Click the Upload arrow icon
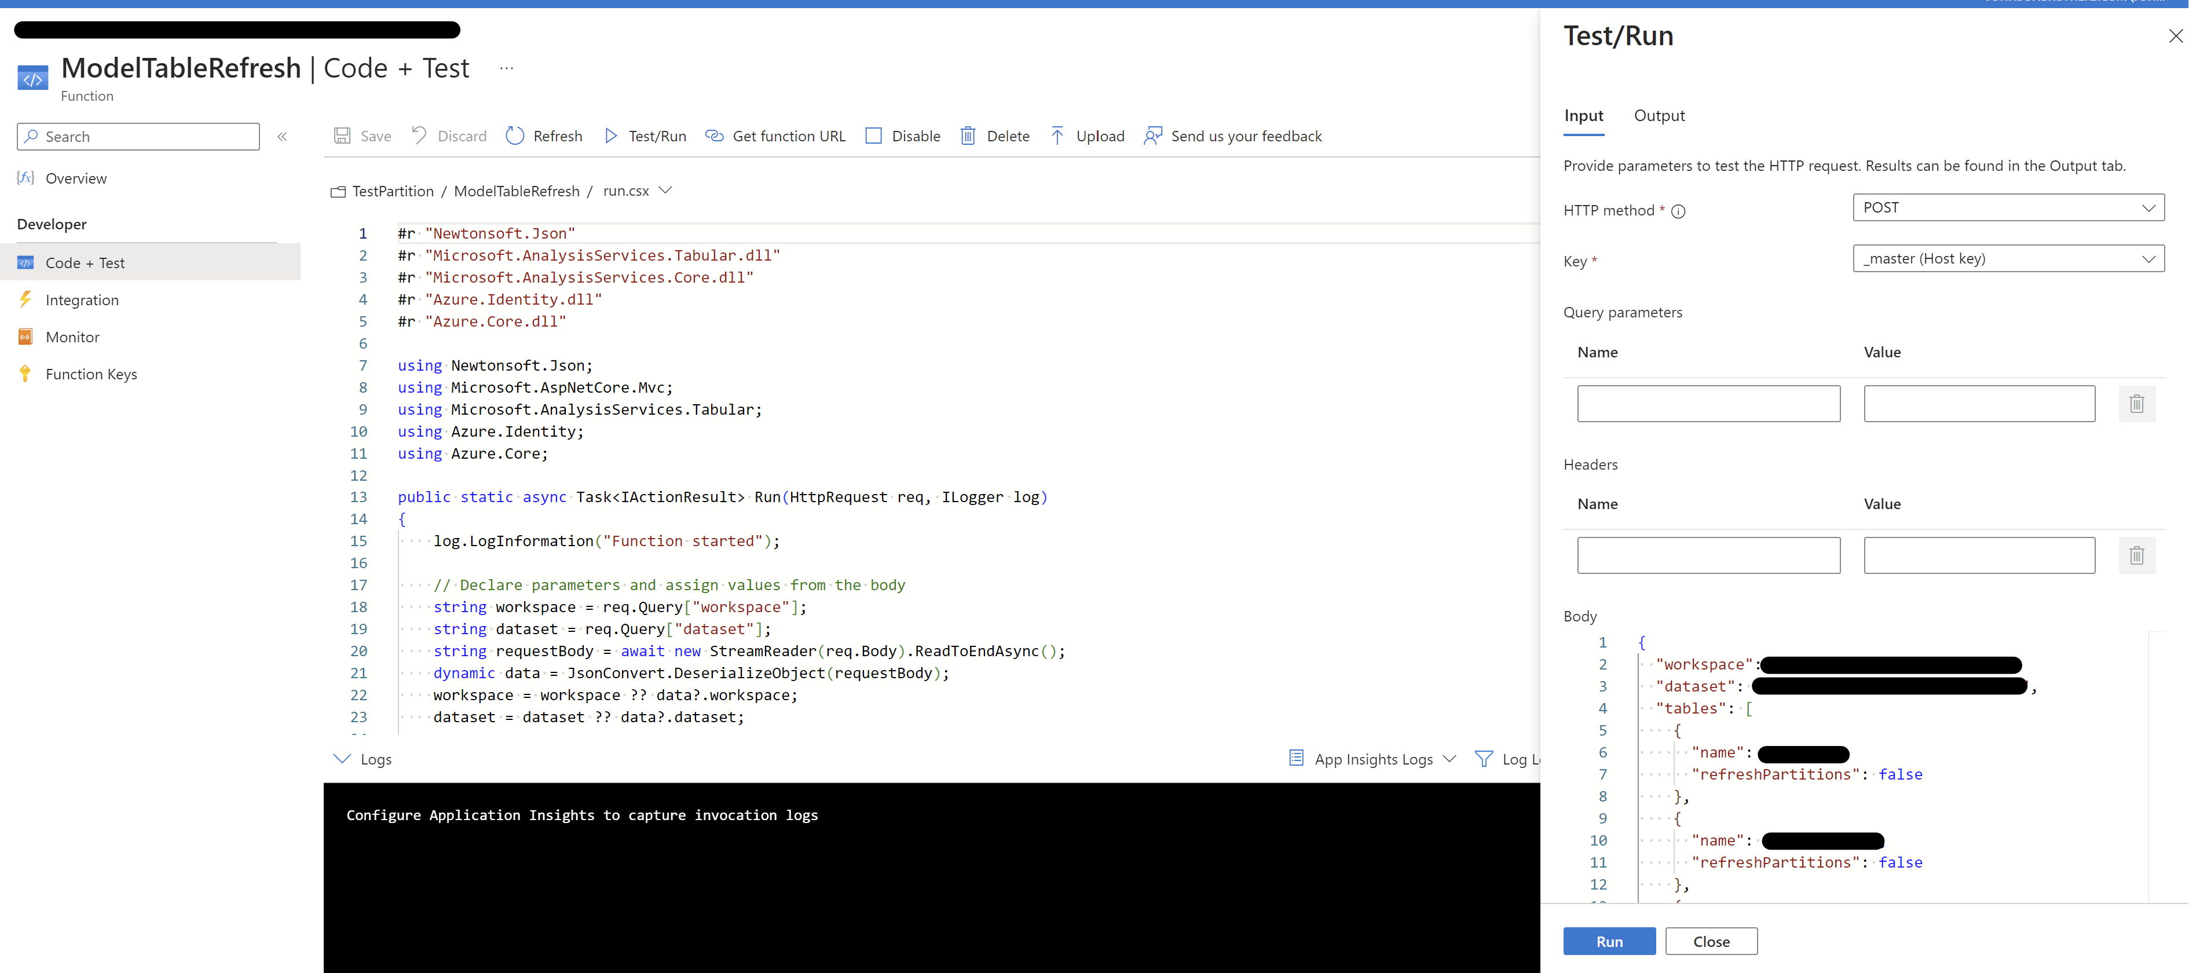2189x973 pixels. pyautogui.click(x=1057, y=136)
